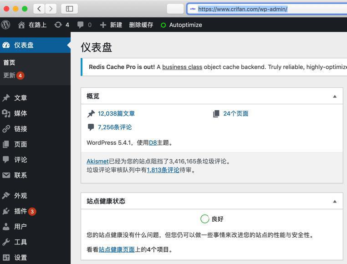The image size is (347, 264).
Task: Open the 1,813条评论 spam queue link
Action: 163,170
